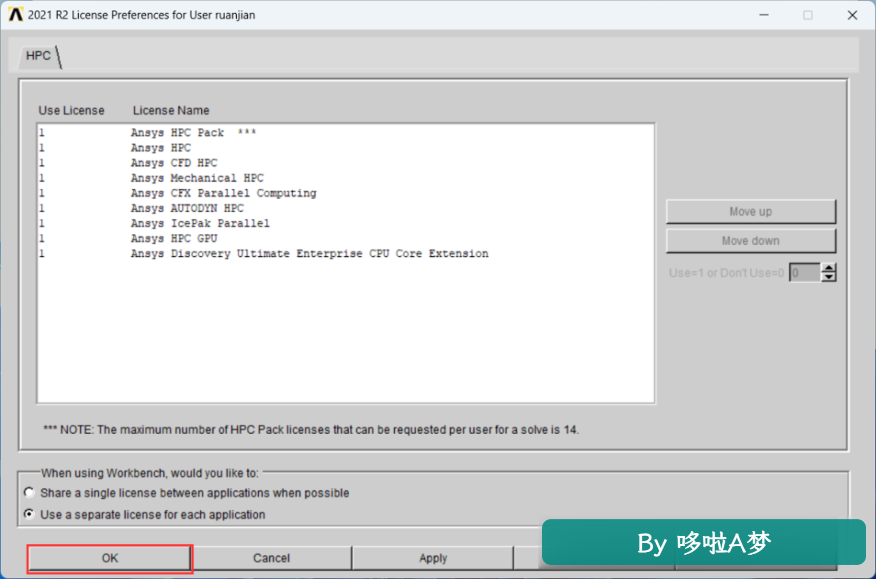Select the Ansys HPC GPU license
Image resolution: width=876 pixels, height=579 pixels.
(346, 239)
